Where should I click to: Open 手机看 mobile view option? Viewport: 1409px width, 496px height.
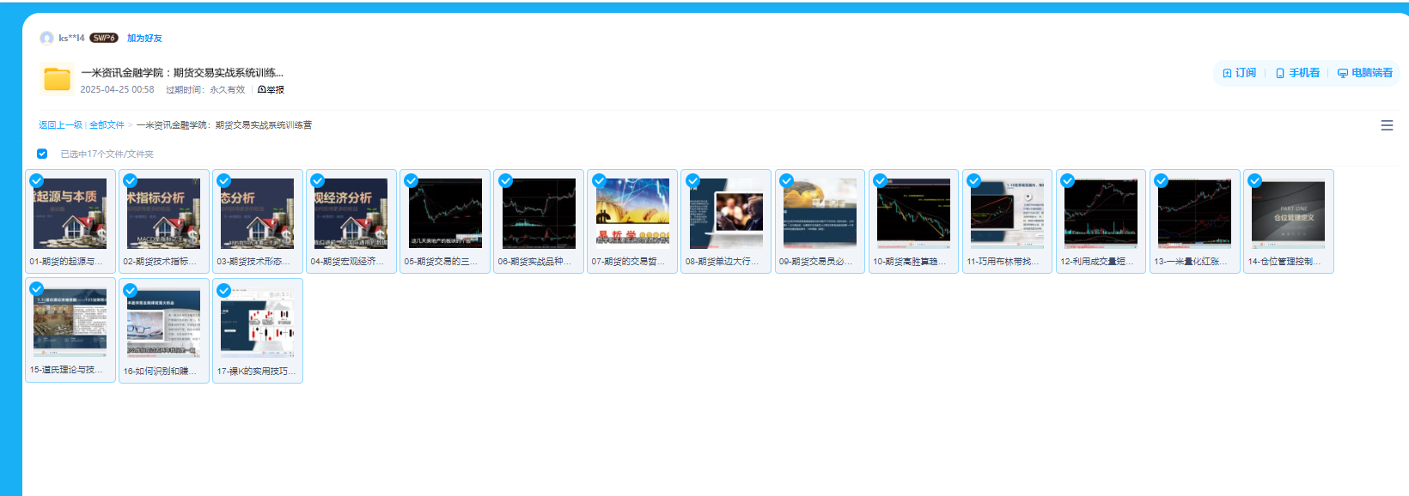1296,73
